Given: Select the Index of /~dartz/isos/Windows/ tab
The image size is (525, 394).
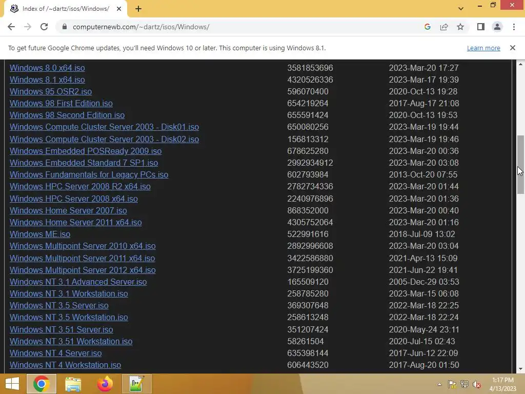Looking at the screenshot, I should click(x=65, y=9).
